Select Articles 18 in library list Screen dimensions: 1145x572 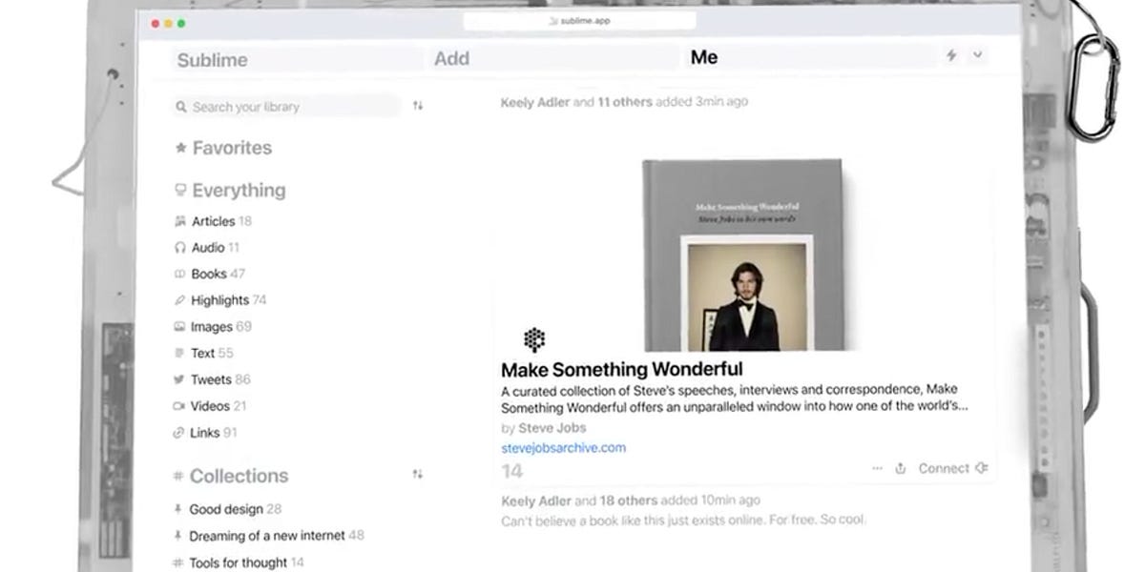coord(221,221)
